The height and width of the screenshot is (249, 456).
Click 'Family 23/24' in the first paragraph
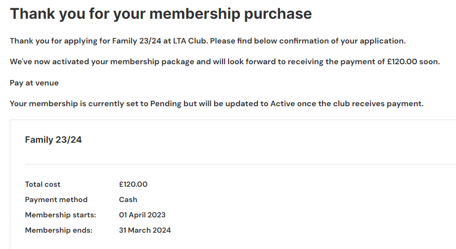point(137,41)
